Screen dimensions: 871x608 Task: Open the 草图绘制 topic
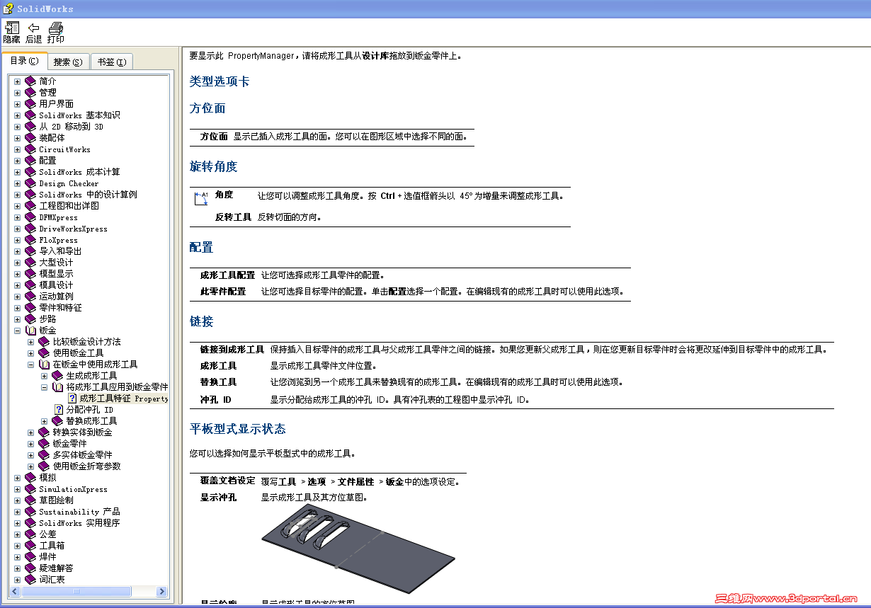pos(56,500)
